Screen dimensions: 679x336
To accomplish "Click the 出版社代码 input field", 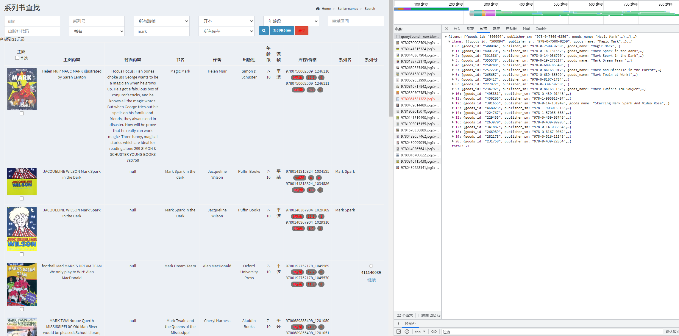I will coord(32,31).
